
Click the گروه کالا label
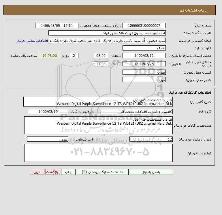(x=204, y=112)
